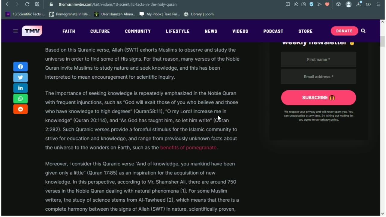Image resolution: width=386 pixels, height=217 pixels.
Task: Click the address bar URL
Action: tap(118, 5)
